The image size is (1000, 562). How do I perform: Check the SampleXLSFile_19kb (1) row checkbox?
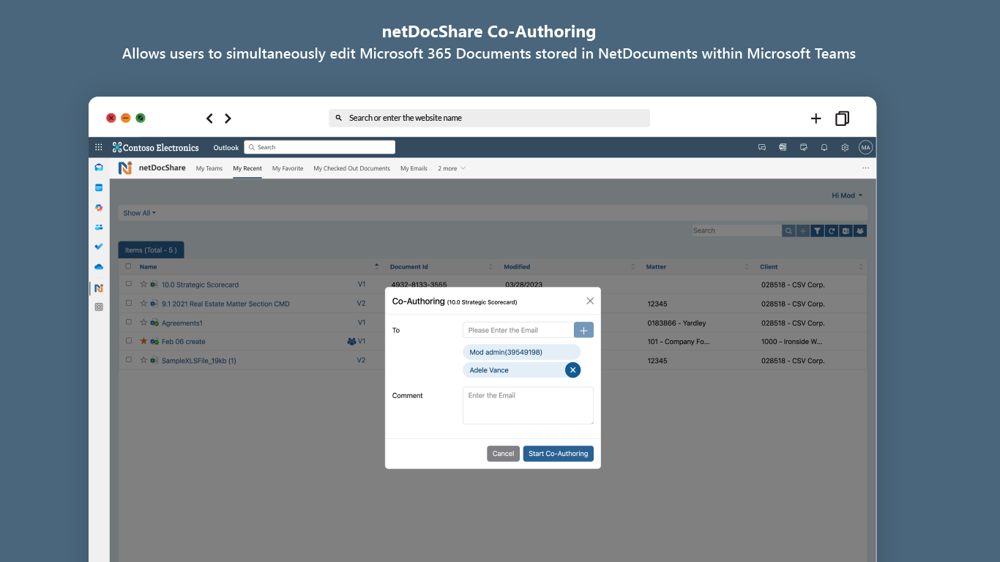(129, 360)
